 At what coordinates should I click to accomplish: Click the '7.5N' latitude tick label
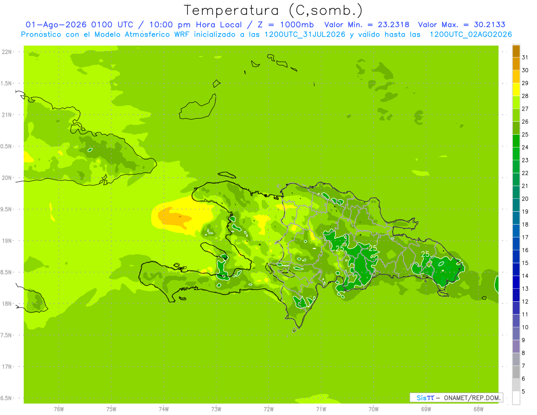(x=6, y=335)
